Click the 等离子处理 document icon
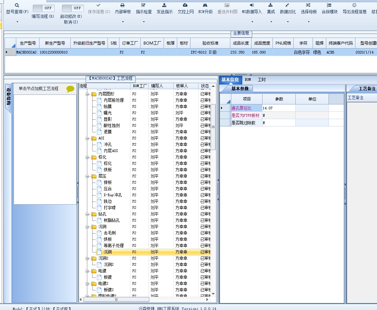Viewport: 377px width, 310px height. pos(99,245)
